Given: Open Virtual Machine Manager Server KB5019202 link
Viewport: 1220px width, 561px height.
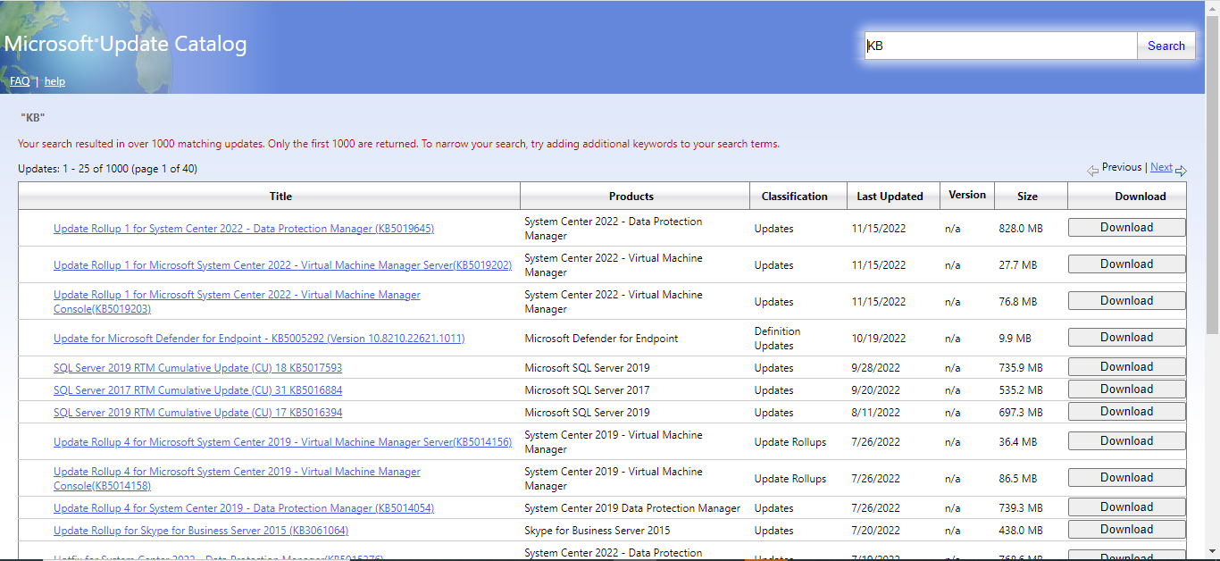Looking at the screenshot, I should (x=282, y=265).
